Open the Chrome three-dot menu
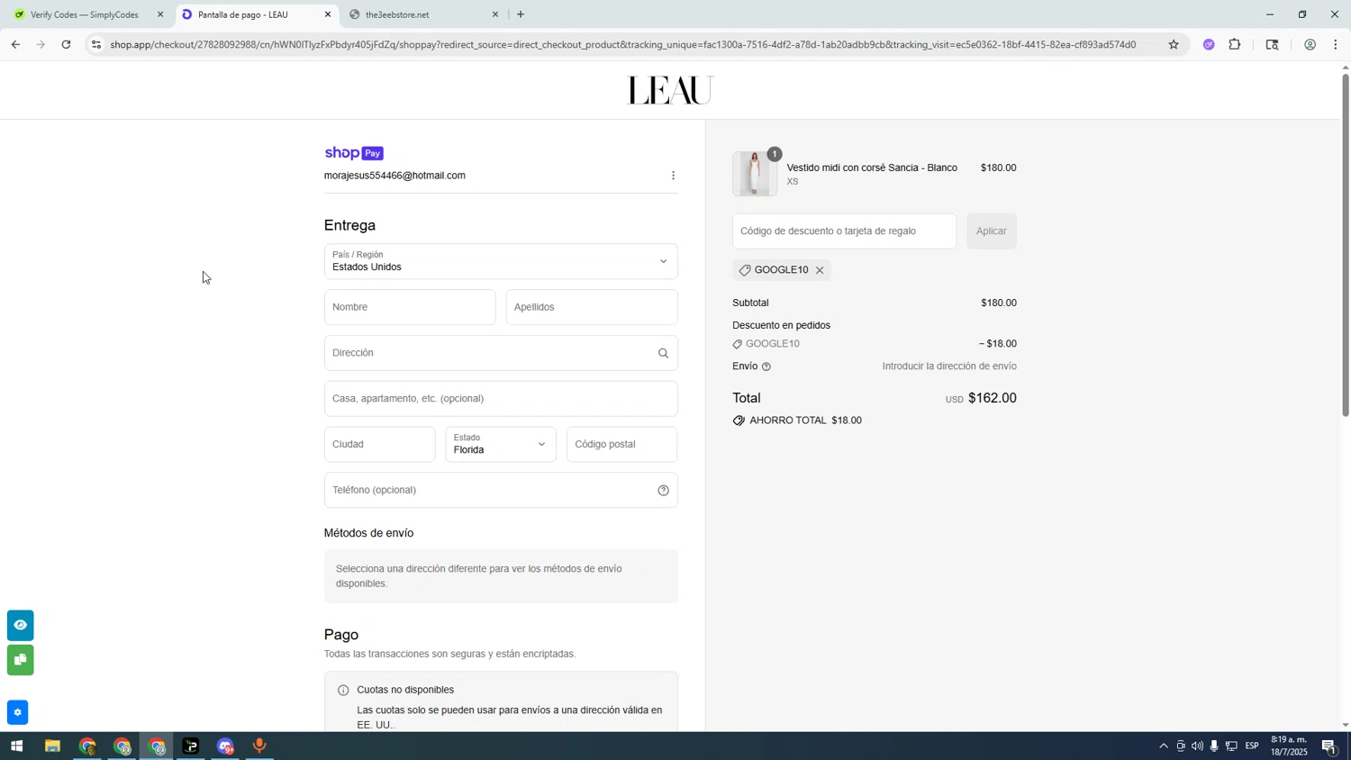The width and height of the screenshot is (1351, 760). click(x=1336, y=44)
